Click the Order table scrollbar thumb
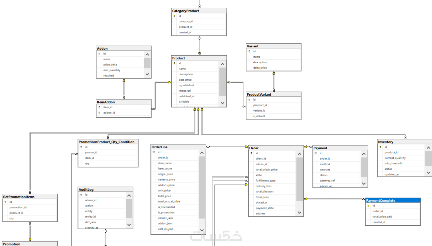The width and height of the screenshot is (432, 246). [300, 179]
